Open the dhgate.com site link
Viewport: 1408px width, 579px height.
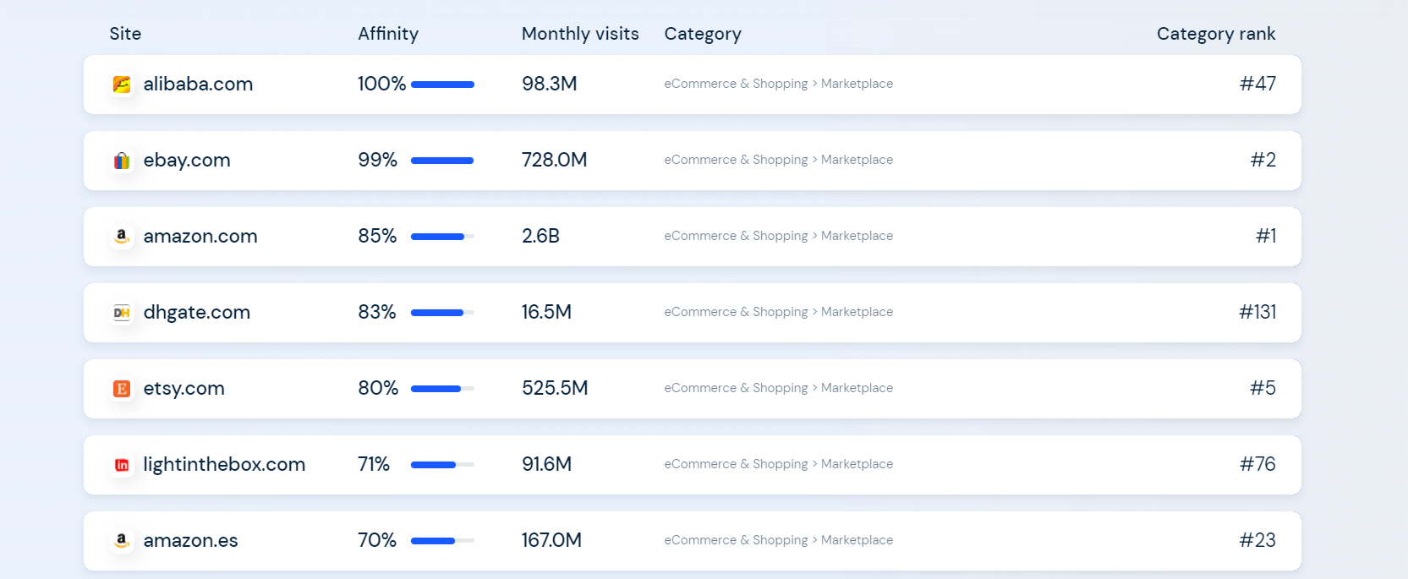[197, 312]
